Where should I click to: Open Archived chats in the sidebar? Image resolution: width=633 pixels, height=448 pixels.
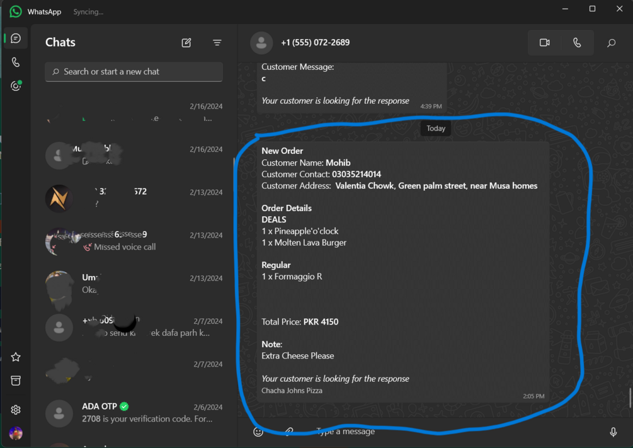[16, 381]
